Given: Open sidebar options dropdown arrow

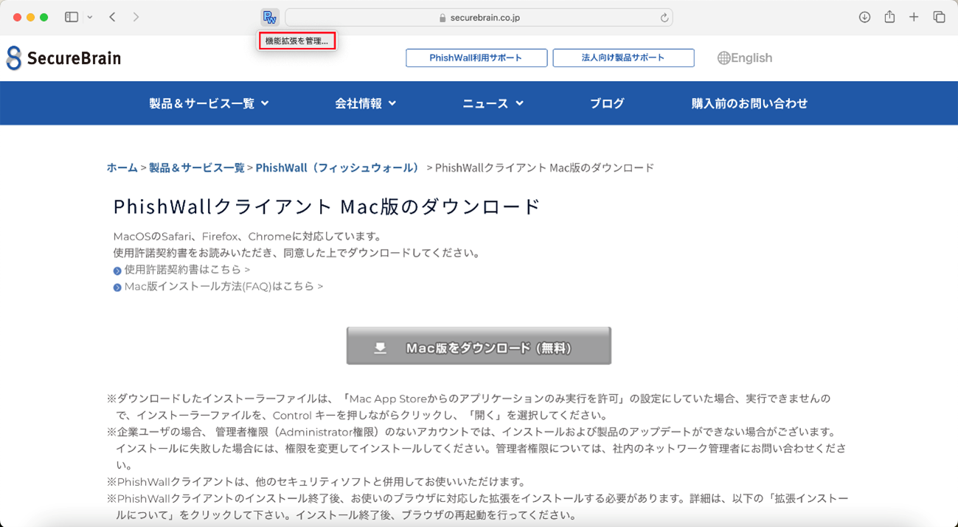Looking at the screenshot, I should tap(90, 17).
